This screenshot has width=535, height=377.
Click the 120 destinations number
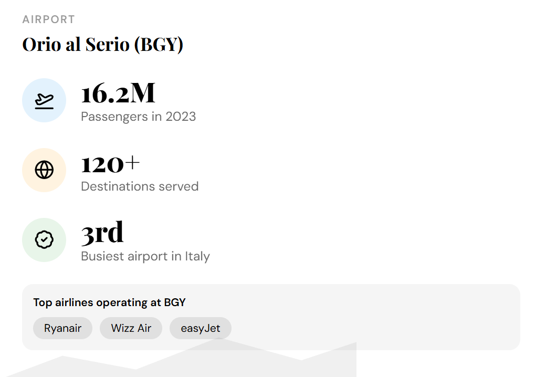(x=102, y=164)
